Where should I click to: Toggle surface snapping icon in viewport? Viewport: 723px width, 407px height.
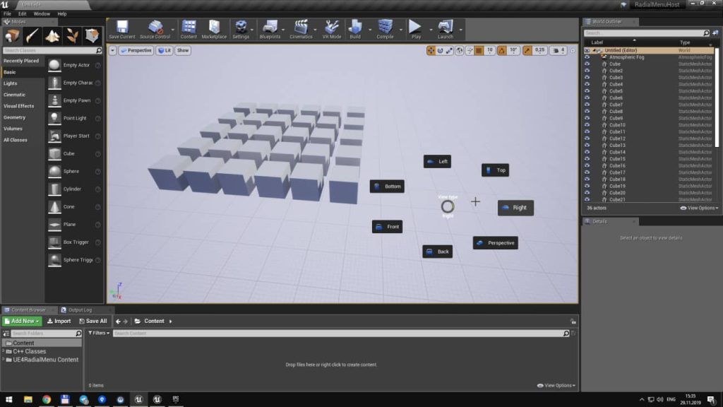[470, 50]
